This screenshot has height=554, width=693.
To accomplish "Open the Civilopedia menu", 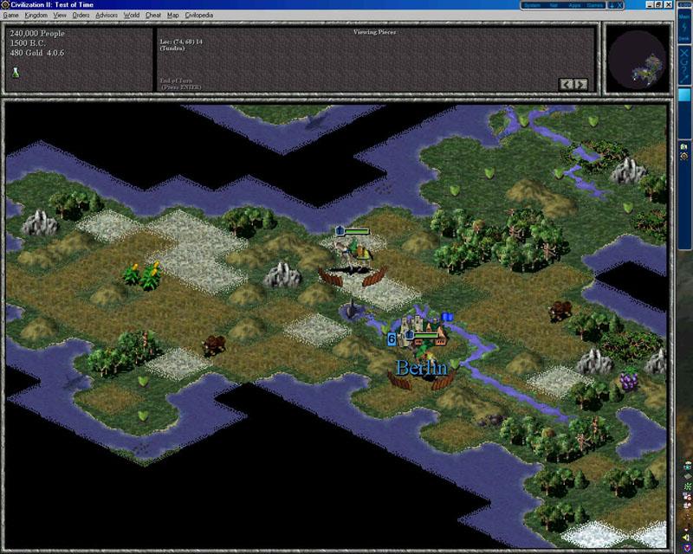I will 199,15.
